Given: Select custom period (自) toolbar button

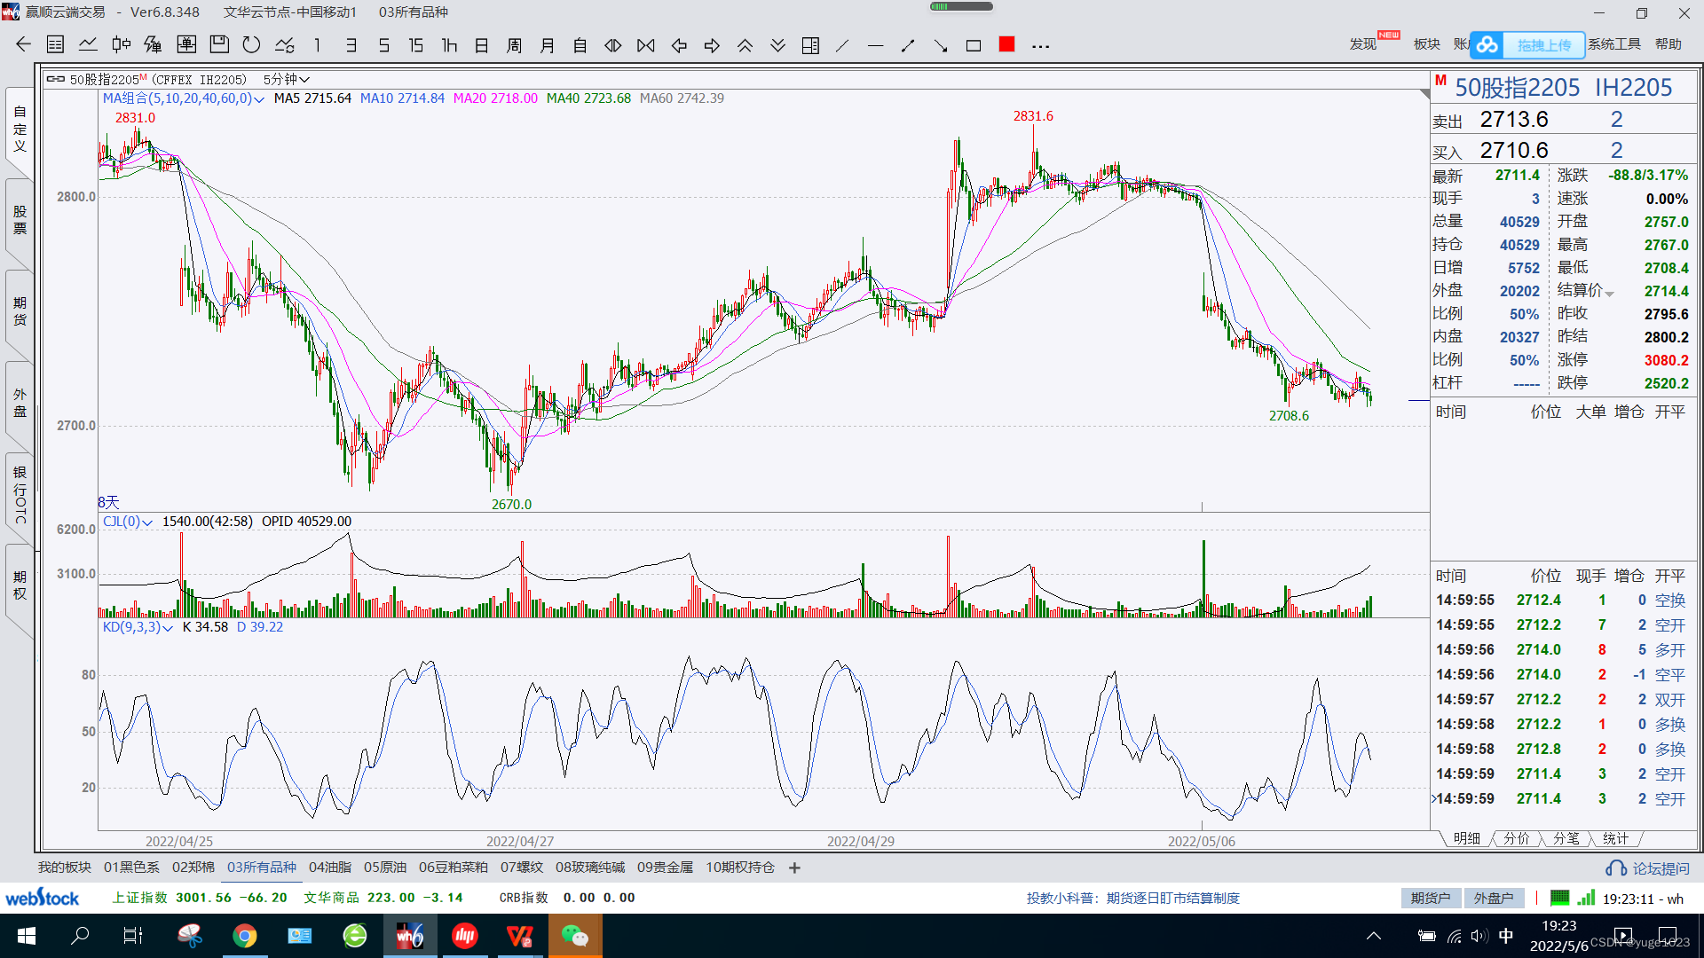Looking at the screenshot, I should [x=580, y=45].
